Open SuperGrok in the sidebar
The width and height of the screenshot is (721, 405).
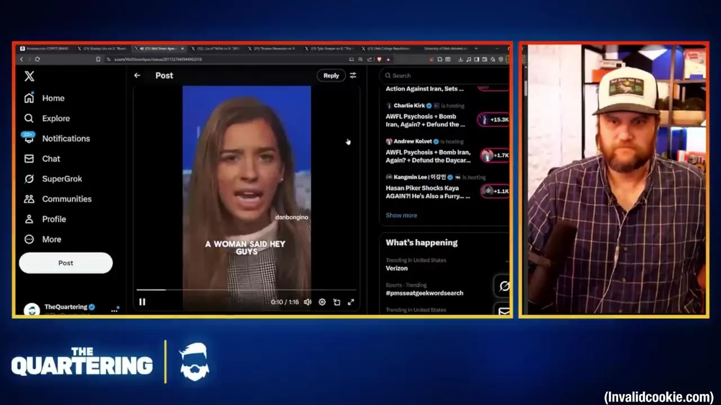54,179
